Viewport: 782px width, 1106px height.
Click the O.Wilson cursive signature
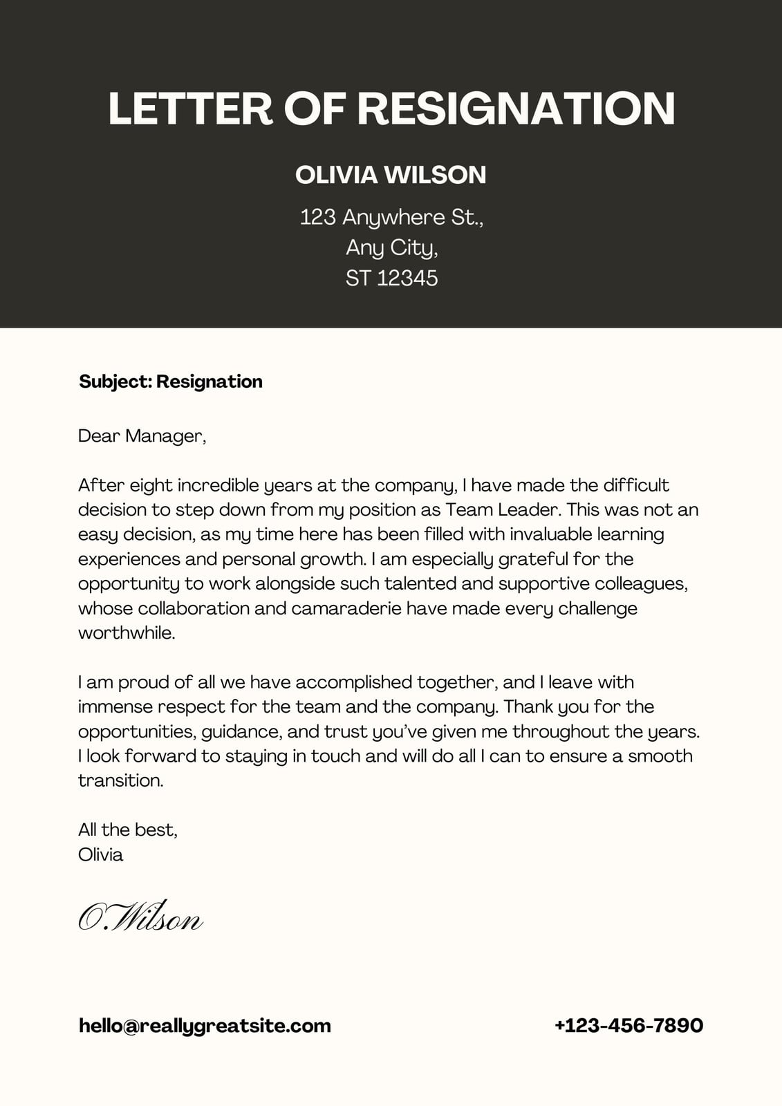coord(140,916)
